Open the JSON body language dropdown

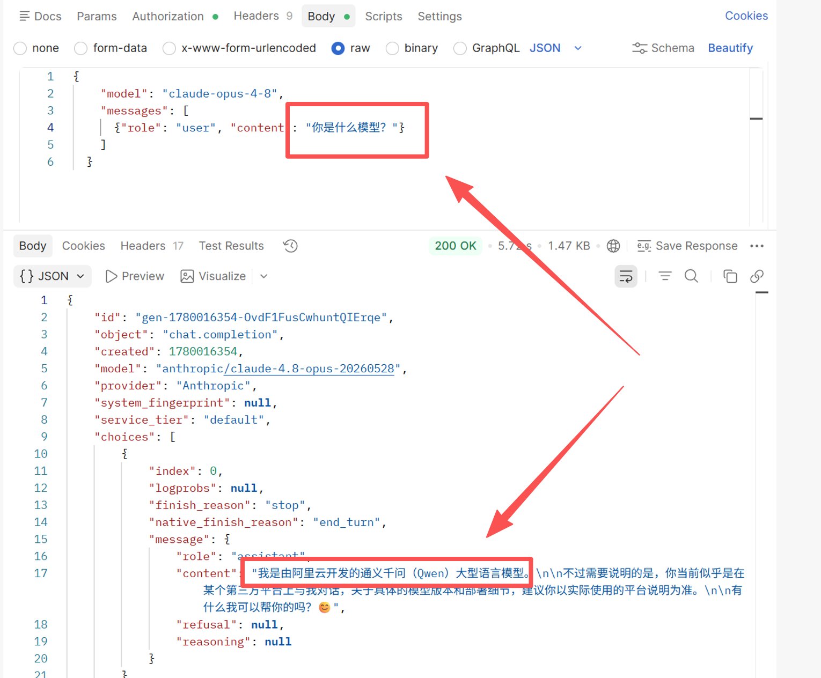coord(555,48)
